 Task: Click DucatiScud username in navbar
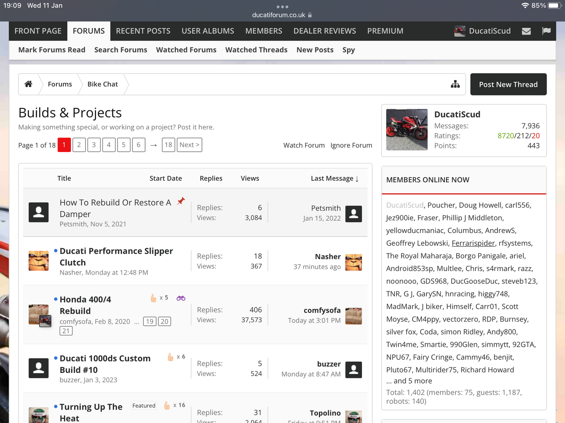(490, 31)
